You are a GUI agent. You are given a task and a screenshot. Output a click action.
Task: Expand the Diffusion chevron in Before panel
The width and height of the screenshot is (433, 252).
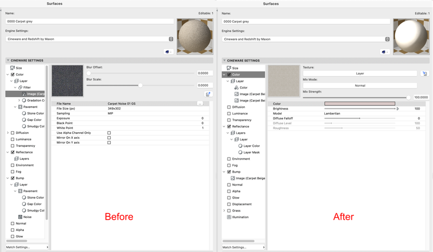[8, 133]
